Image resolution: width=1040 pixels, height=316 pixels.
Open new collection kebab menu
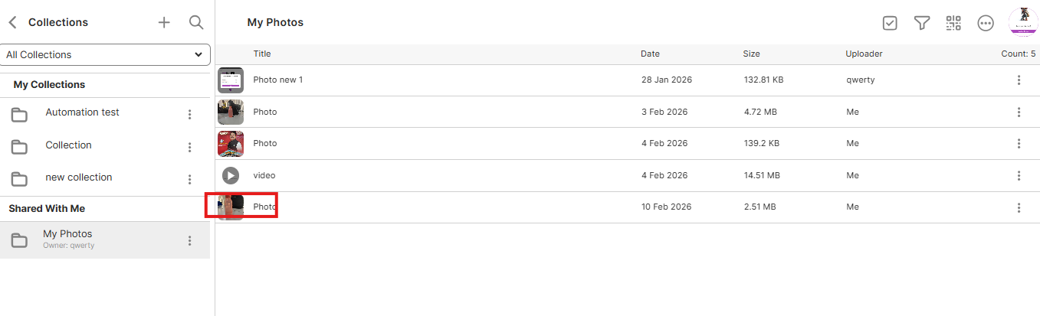tap(189, 180)
